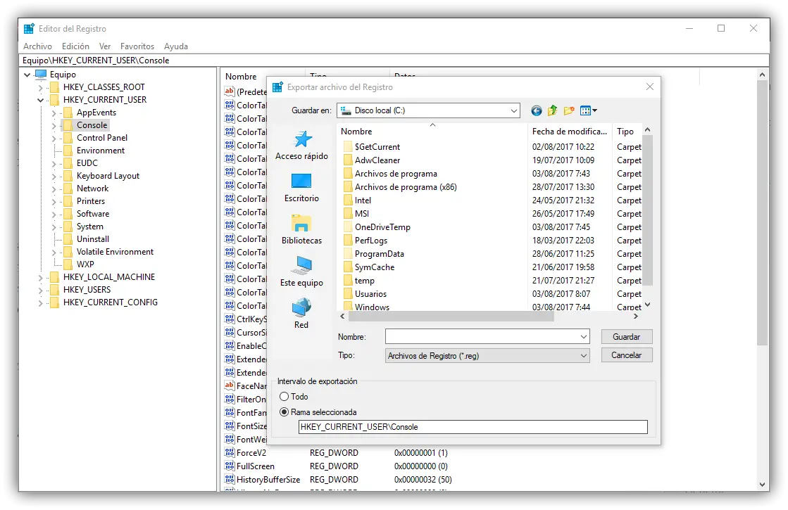Click the Equipo computer icon in tree
Screen dimensions: 788x510
(41, 75)
